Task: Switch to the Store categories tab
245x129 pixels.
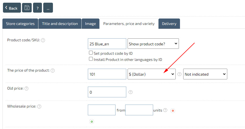Action: [20, 24]
